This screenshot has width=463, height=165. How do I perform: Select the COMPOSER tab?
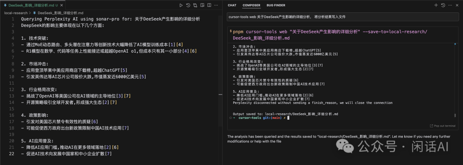[x=251, y=5]
